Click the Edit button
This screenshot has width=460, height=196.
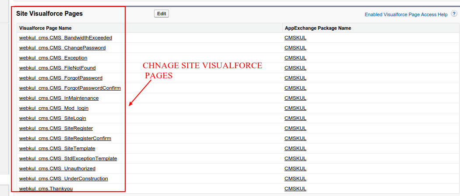tap(162, 14)
